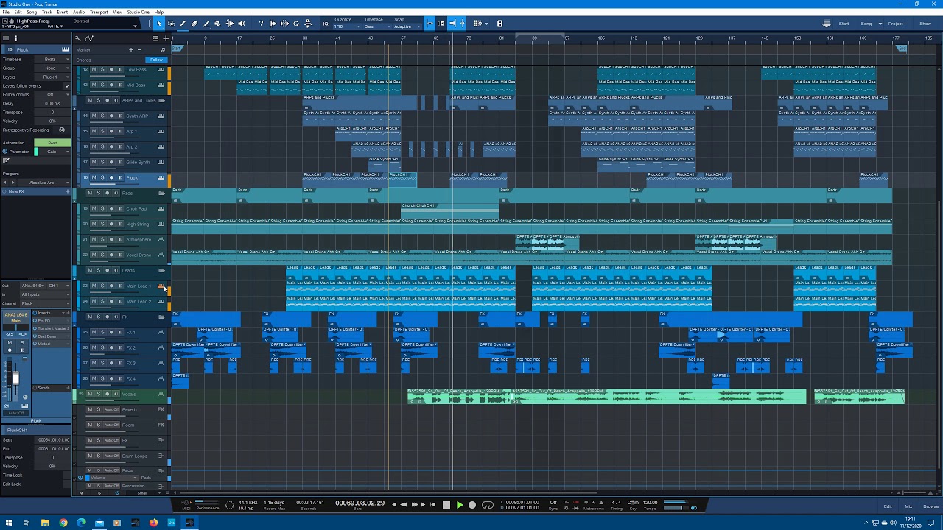Switch to the Start page button
The image size is (943, 530).
pos(844,24)
